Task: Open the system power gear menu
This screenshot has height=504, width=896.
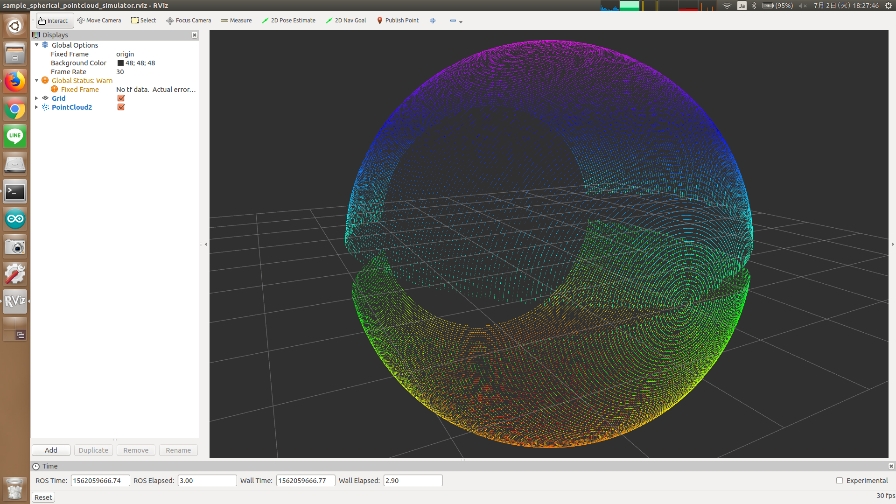Action: coord(889,6)
